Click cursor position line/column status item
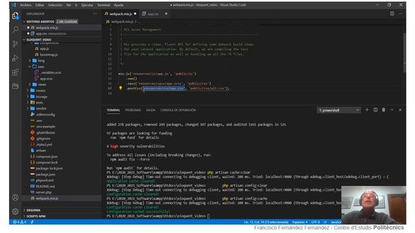Screen dimensions: 415x233 tap(267, 222)
